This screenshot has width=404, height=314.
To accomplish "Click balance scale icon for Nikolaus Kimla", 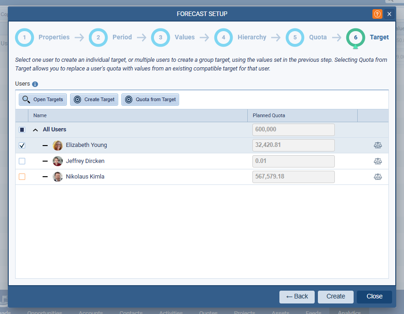I will 377,177.
